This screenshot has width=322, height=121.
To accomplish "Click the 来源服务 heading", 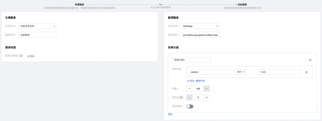I will point(80,4).
